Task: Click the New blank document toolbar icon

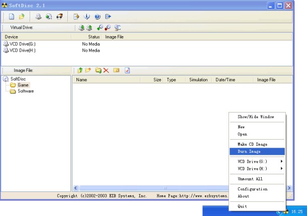Action: pyautogui.click(x=12, y=17)
